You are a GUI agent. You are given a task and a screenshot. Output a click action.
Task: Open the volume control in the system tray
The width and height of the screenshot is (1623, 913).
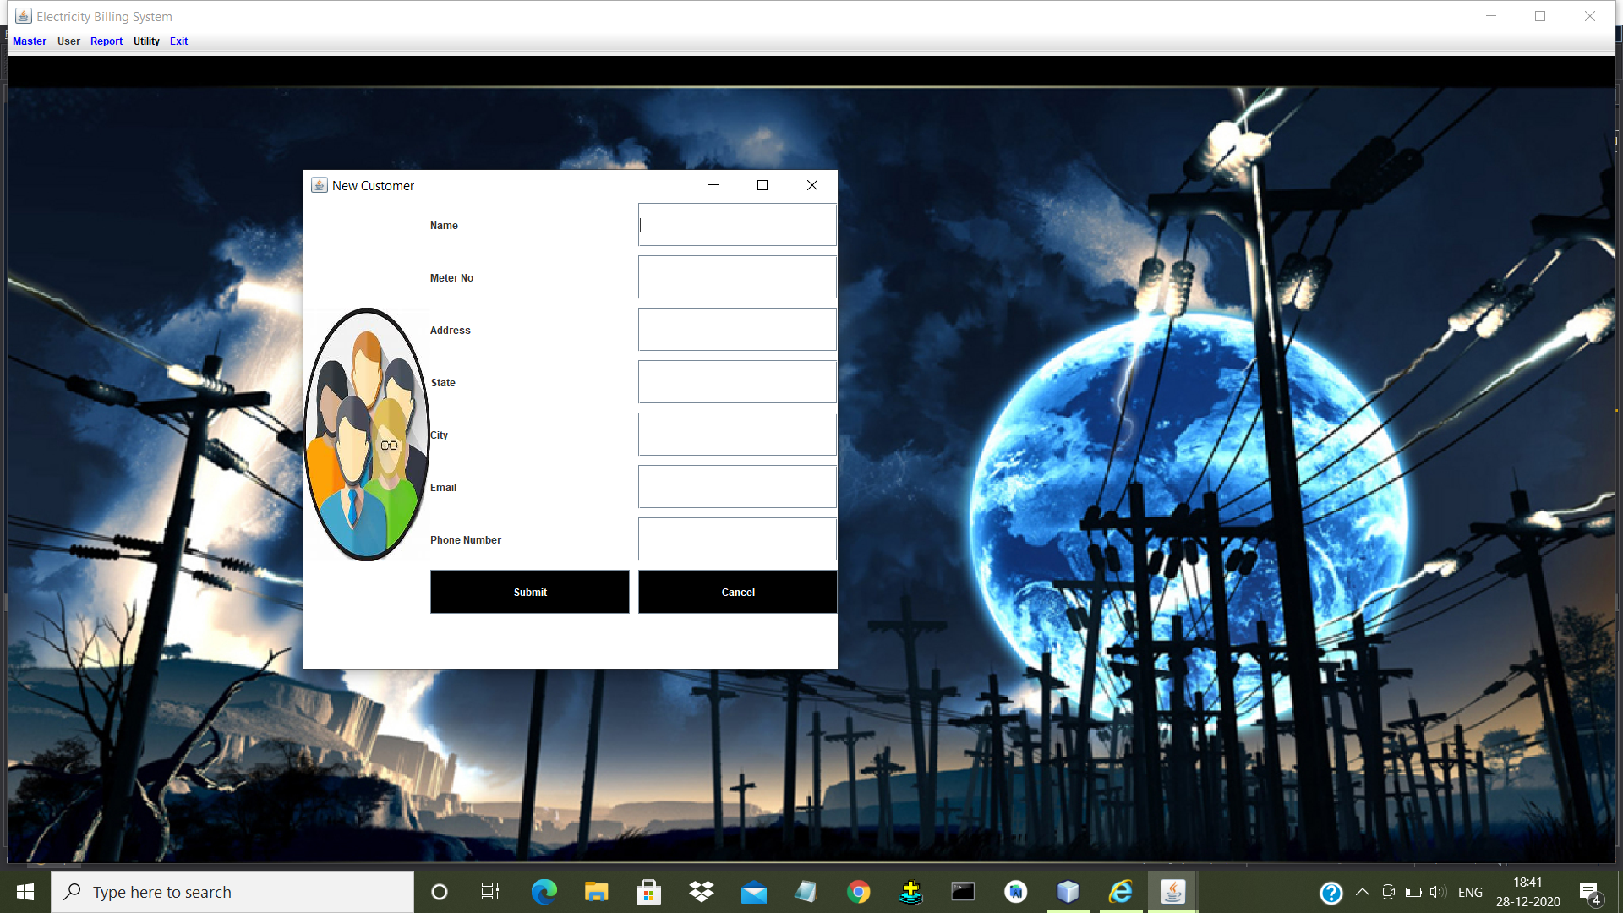(x=1438, y=891)
